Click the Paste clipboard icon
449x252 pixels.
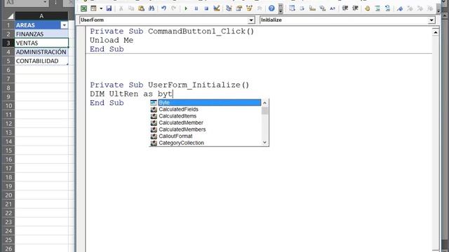point(141,8)
